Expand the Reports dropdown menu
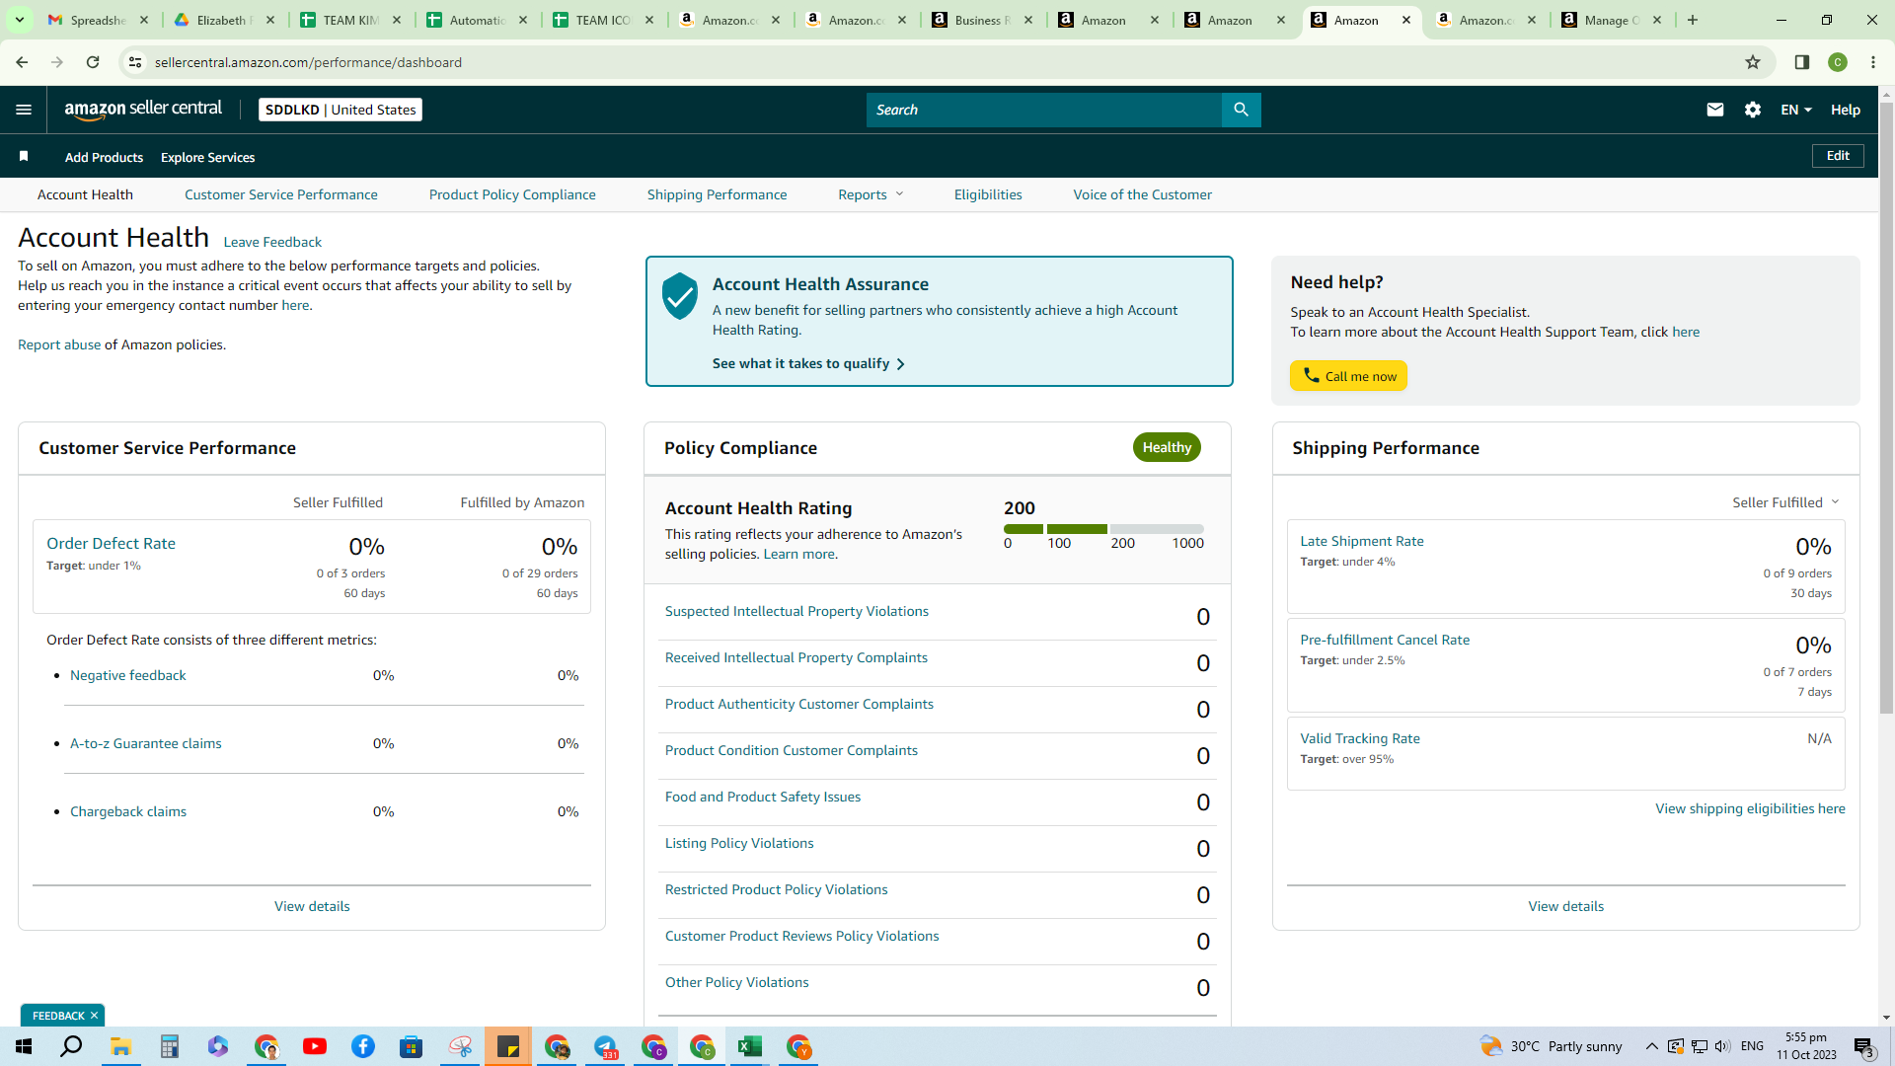The width and height of the screenshot is (1895, 1066). click(871, 194)
